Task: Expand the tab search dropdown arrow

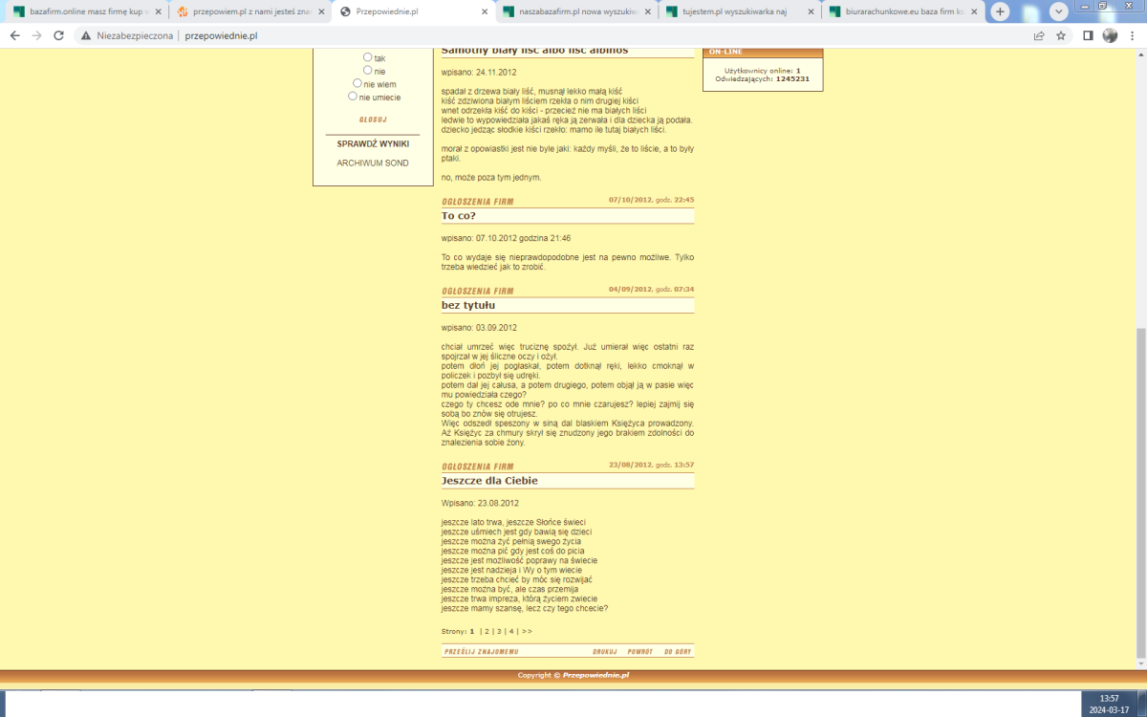Action: pos(1058,12)
